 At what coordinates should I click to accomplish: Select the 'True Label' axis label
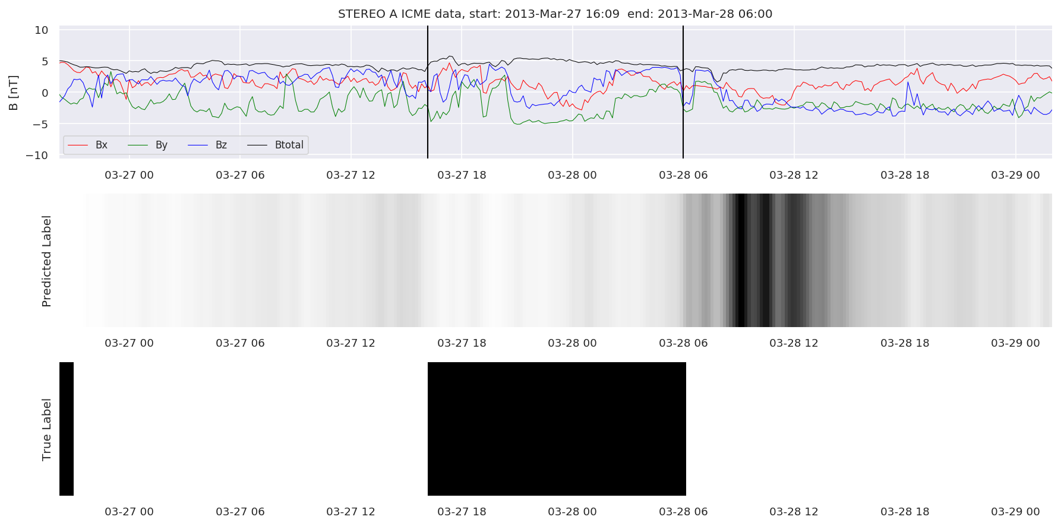click(x=46, y=429)
